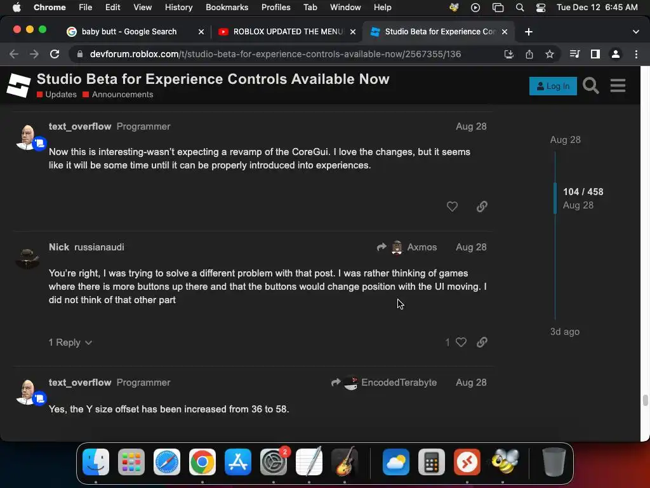Open Chrome three-dot menu

[636, 54]
